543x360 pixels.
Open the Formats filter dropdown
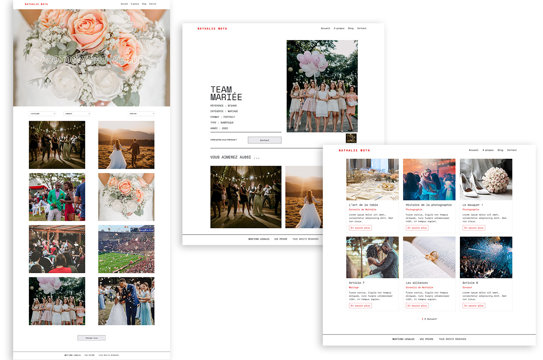click(x=77, y=114)
